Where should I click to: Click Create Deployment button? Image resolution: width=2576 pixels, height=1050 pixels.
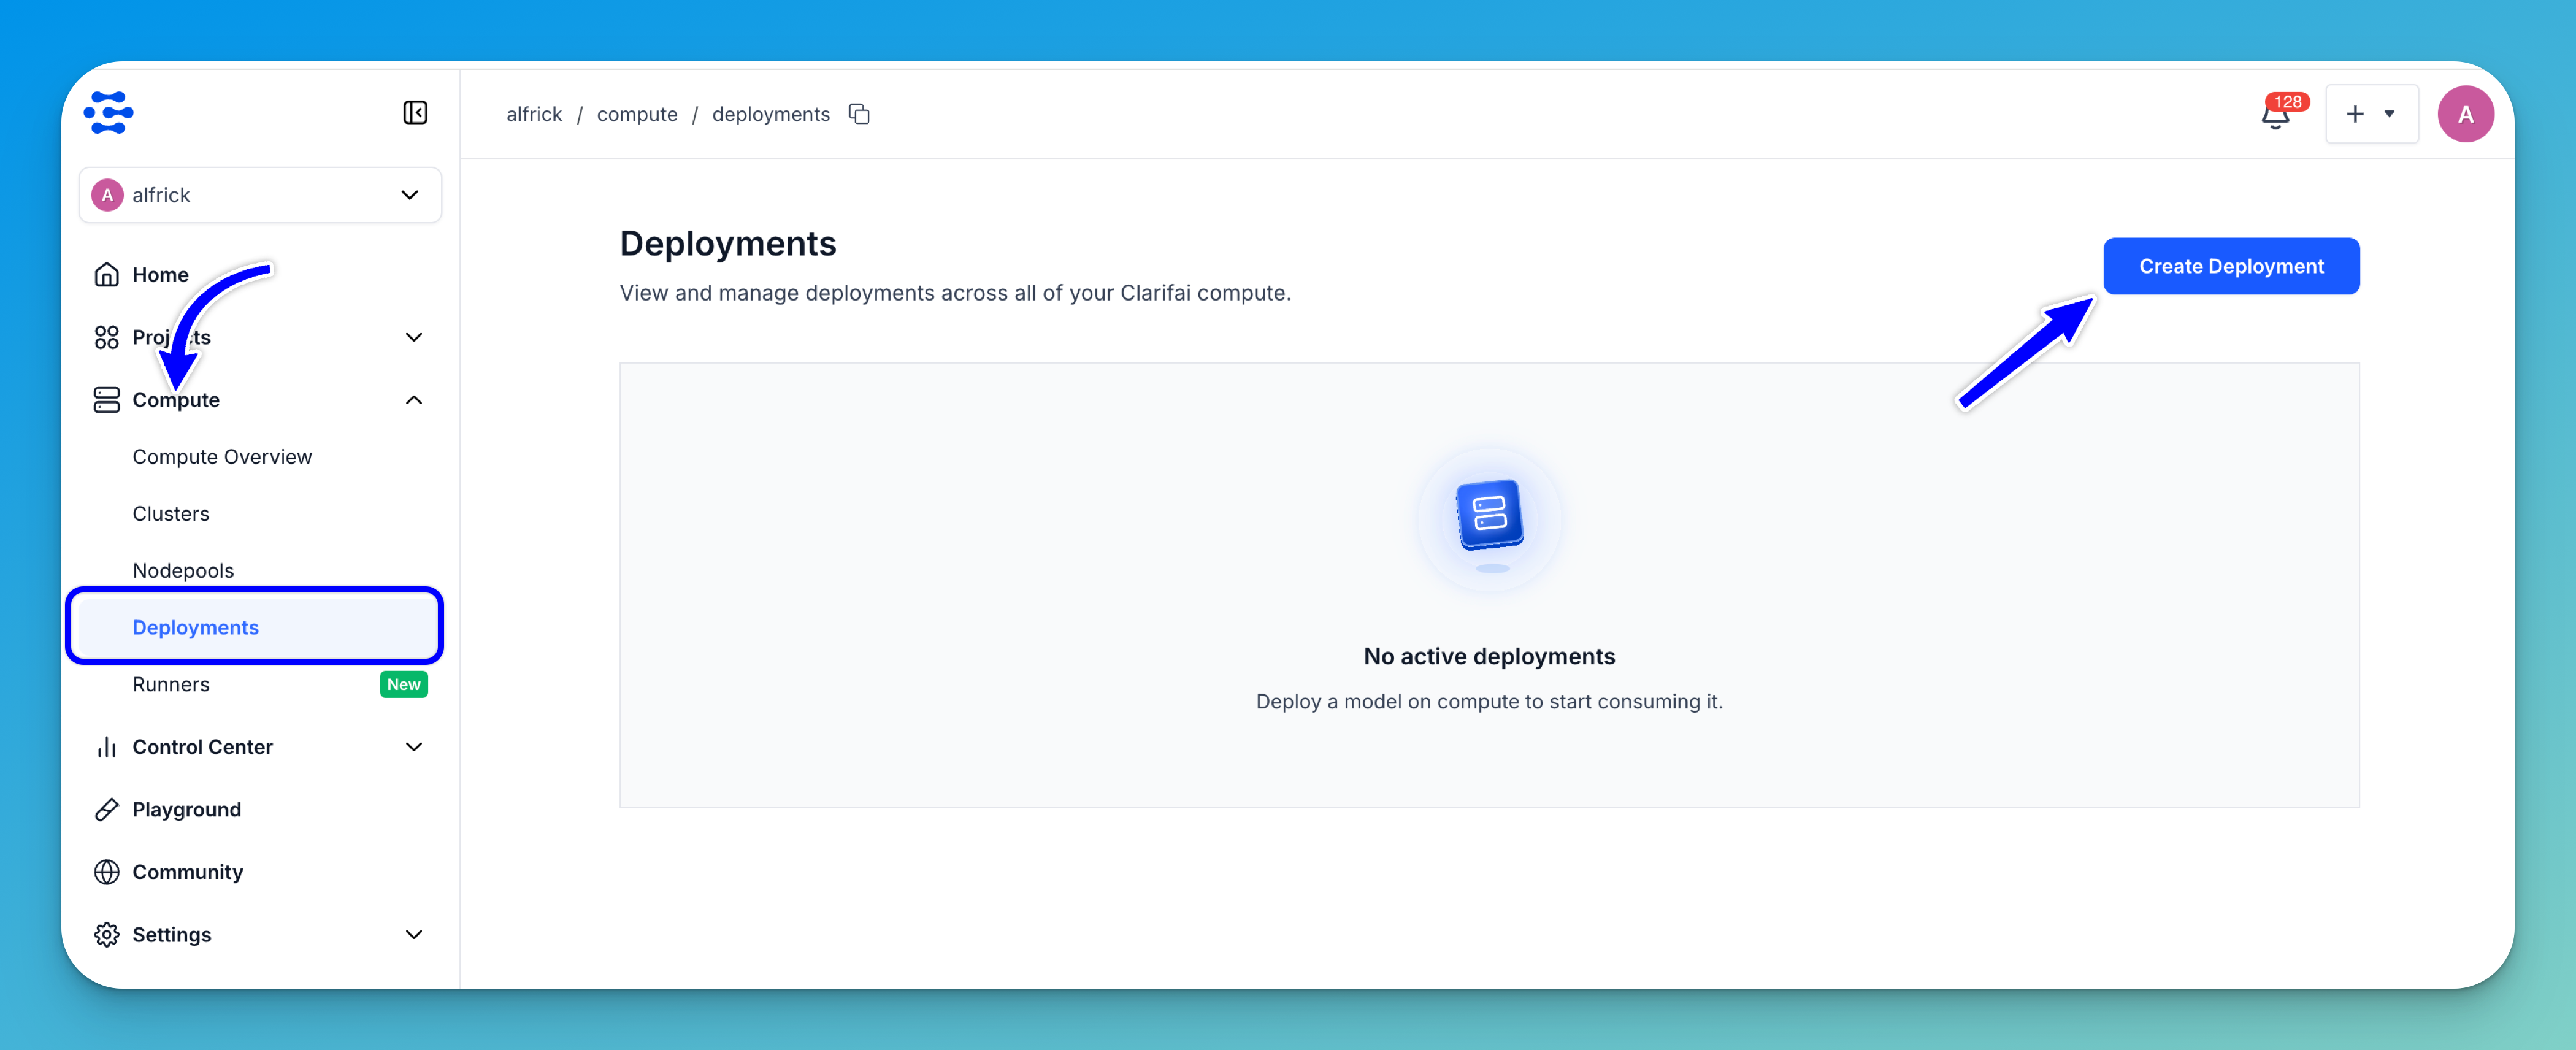click(2230, 266)
